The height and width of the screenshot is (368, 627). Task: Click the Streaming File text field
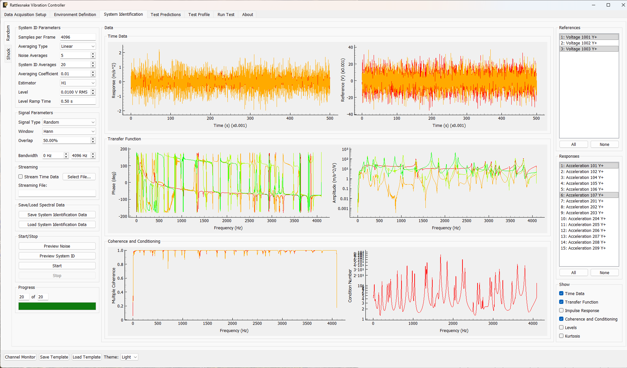57,193
